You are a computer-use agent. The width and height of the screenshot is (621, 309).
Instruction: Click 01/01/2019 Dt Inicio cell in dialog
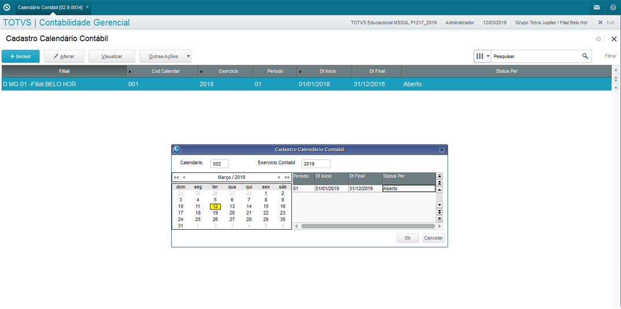point(331,189)
